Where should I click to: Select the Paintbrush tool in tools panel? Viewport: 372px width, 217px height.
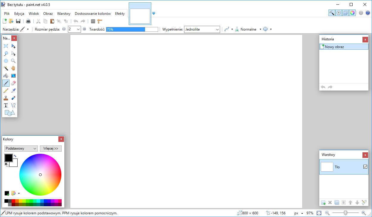[6, 83]
